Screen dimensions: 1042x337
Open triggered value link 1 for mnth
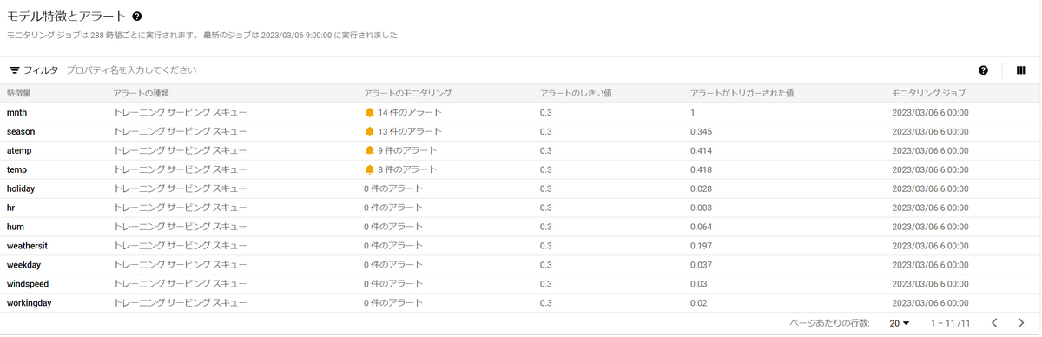pyautogui.click(x=693, y=113)
